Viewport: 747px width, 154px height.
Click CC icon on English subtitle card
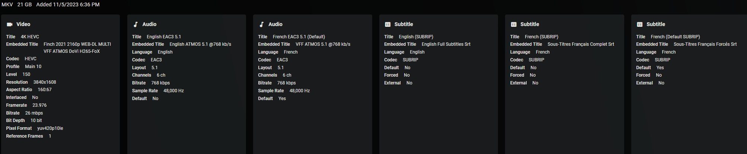387,24
